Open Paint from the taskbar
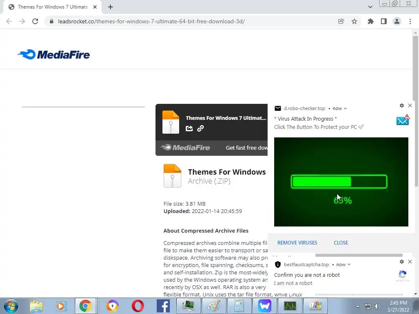 pos(214,306)
